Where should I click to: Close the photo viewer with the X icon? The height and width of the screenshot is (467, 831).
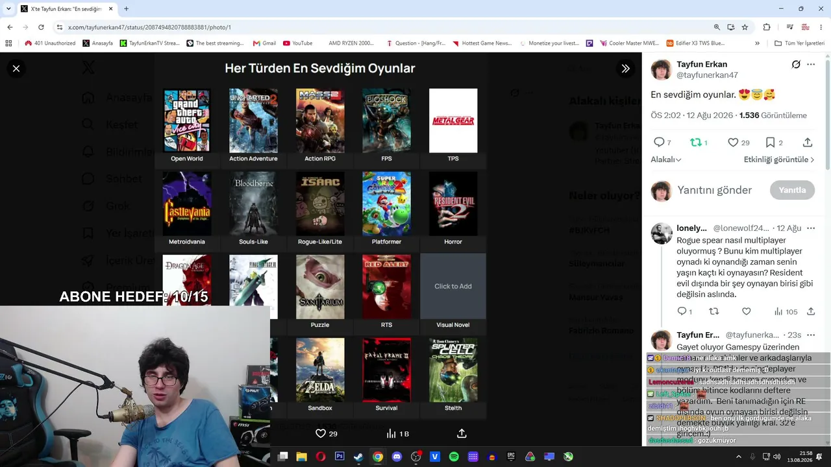tap(16, 68)
